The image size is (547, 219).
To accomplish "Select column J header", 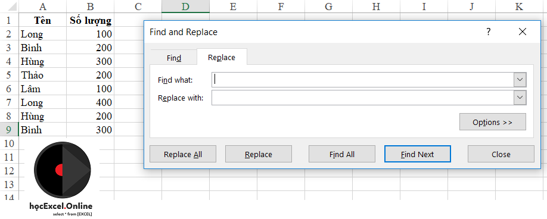I will 471,7.
